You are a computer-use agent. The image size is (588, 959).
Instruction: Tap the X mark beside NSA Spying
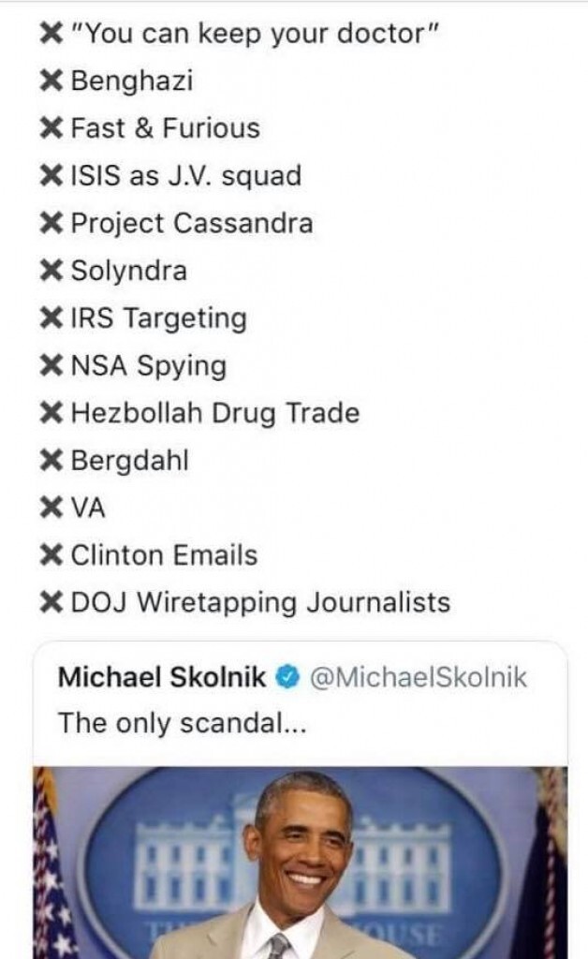pyautogui.click(x=51, y=366)
